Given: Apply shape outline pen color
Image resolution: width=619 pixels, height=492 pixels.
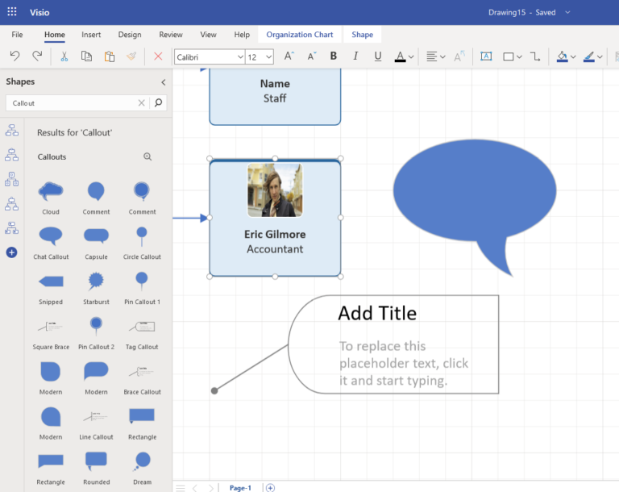Looking at the screenshot, I should [589, 56].
